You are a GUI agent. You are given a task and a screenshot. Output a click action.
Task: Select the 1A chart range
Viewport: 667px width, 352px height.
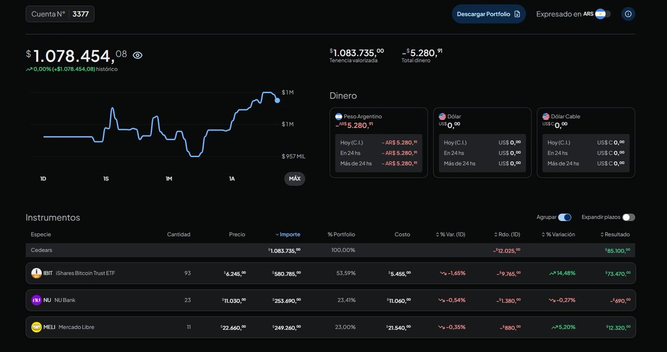click(232, 179)
